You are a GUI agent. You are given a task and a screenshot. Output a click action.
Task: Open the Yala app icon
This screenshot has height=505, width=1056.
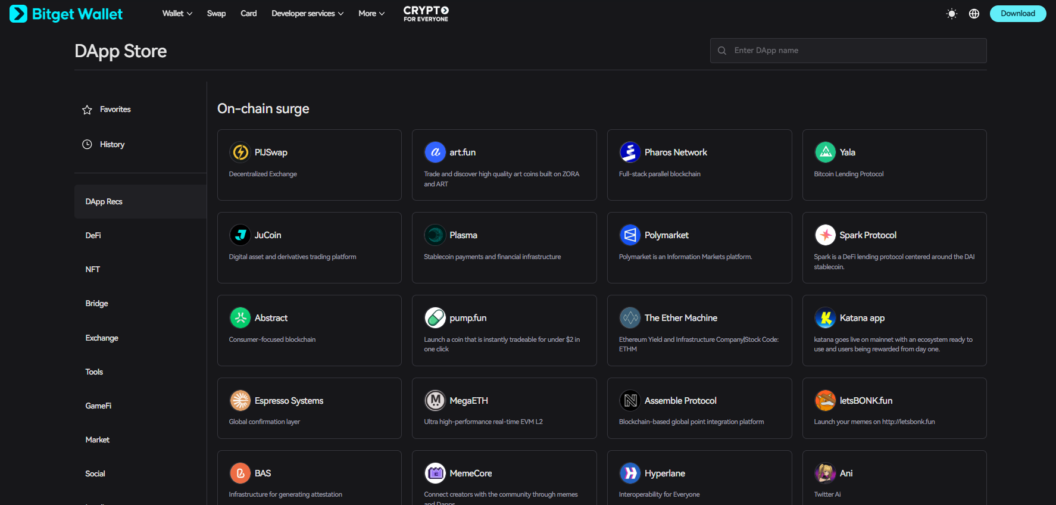pos(825,152)
